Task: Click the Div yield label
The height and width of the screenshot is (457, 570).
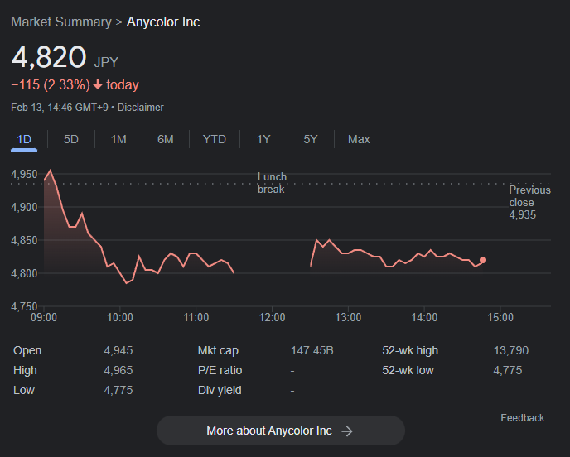Action: pyautogui.click(x=220, y=391)
